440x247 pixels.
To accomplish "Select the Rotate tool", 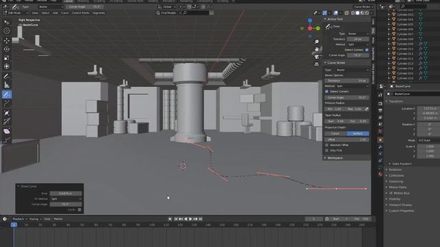I will click(6, 49).
